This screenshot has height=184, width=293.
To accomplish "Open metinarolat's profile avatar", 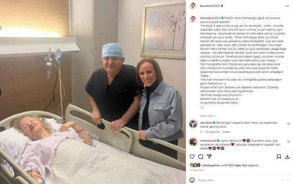I will coord(193,142).
